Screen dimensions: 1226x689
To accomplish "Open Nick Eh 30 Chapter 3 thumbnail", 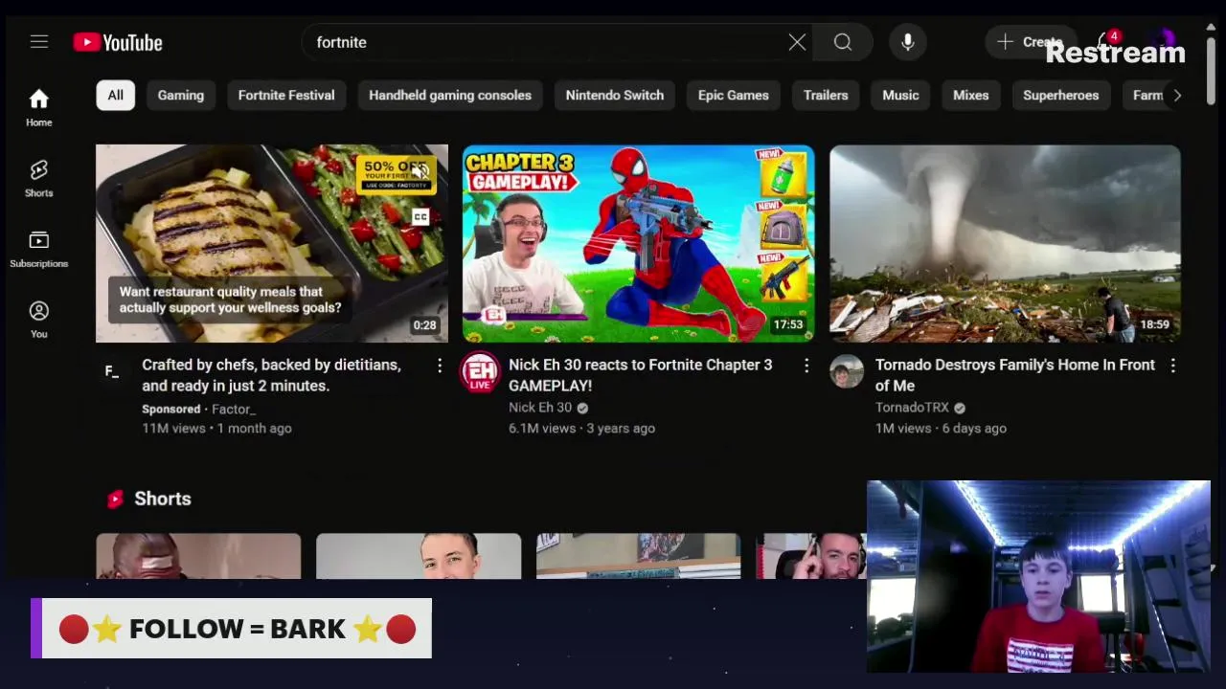I will [x=639, y=243].
